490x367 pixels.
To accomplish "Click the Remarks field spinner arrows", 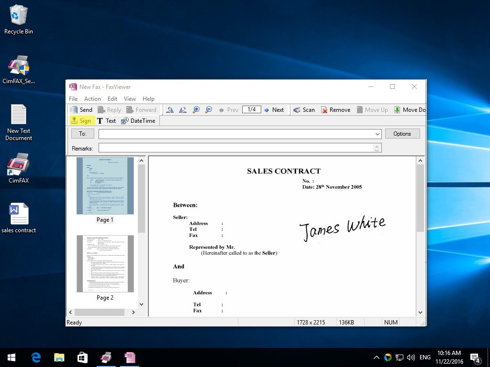I will tap(377, 148).
